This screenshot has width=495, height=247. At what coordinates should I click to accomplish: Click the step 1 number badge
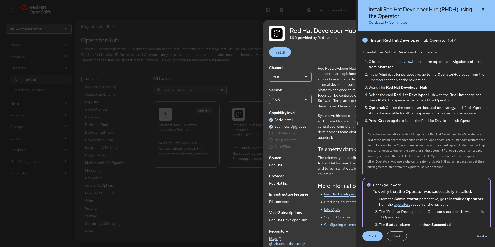365,40
